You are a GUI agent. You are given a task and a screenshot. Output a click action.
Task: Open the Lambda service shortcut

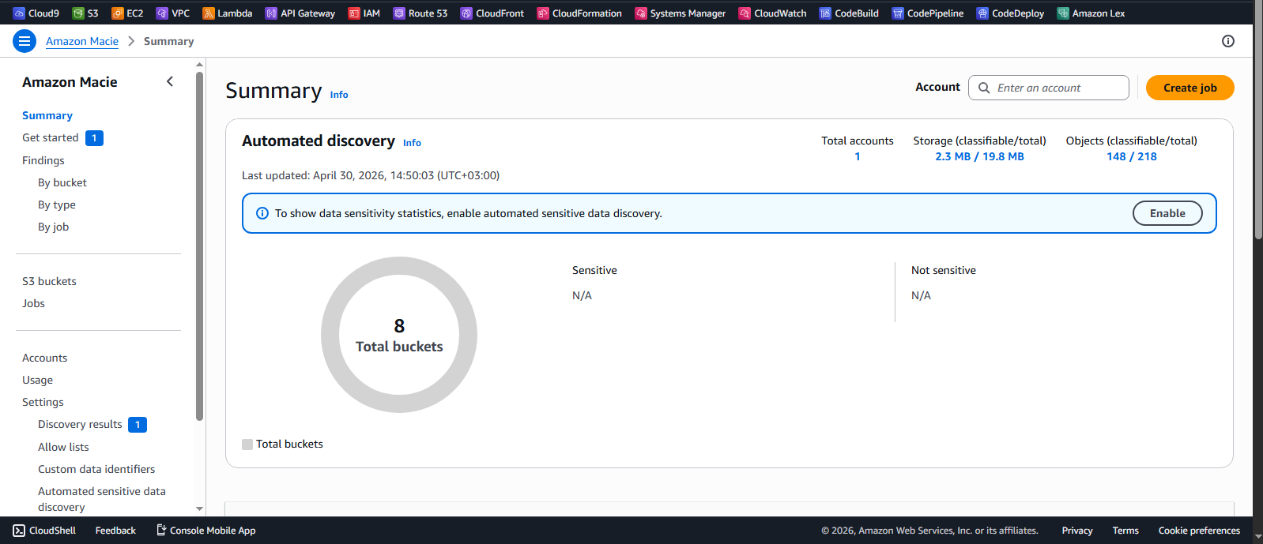(x=228, y=13)
